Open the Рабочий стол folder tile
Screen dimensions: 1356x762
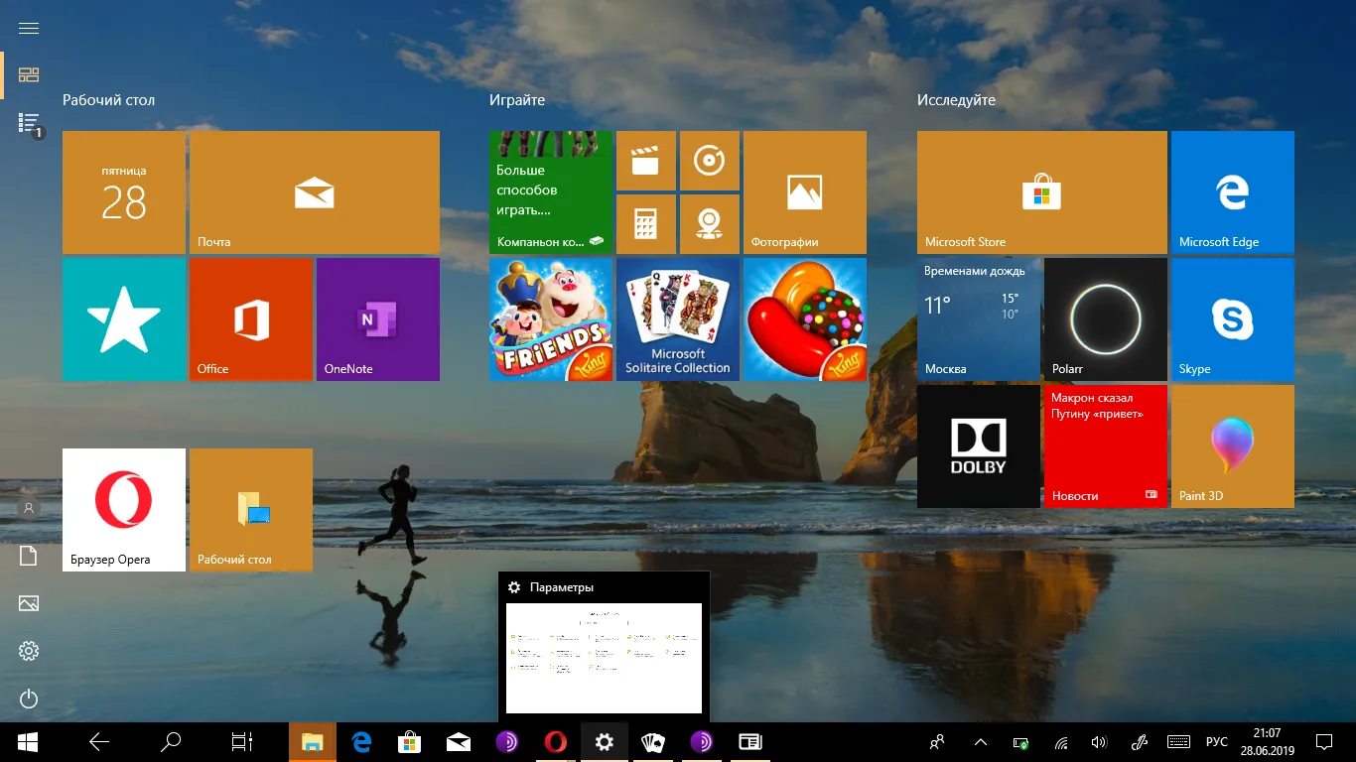click(251, 510)
